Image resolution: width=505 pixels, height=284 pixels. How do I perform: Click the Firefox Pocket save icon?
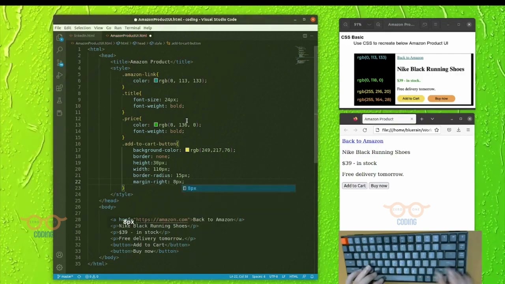click(449, 130)
